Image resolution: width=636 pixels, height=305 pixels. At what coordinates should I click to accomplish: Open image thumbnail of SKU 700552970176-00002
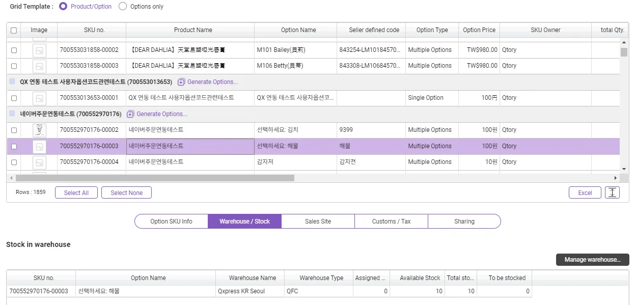(39, 130)
